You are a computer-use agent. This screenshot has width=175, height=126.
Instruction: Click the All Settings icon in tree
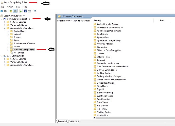11,53
